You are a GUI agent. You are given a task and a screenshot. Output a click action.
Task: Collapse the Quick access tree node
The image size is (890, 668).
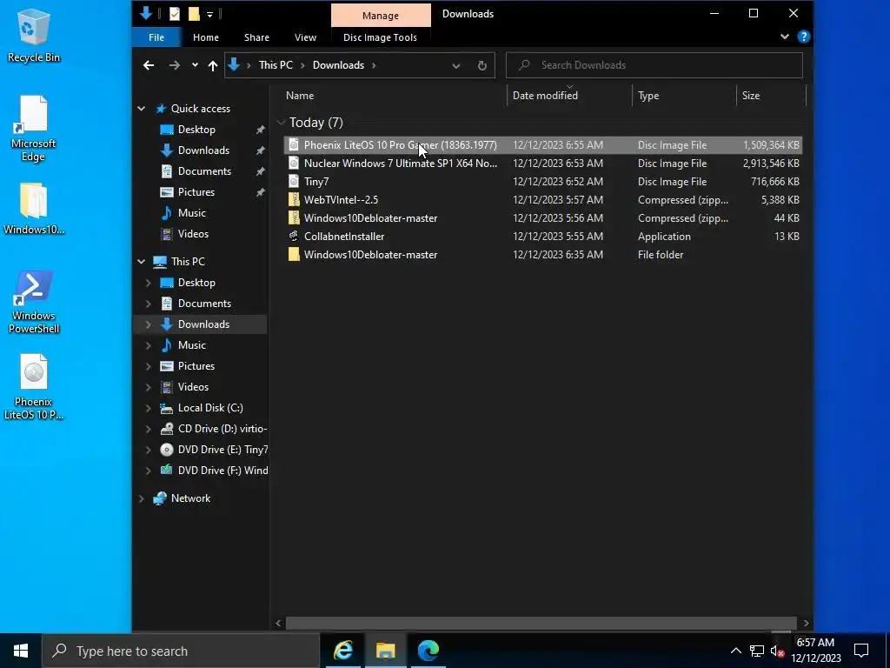tap(142, 109)
